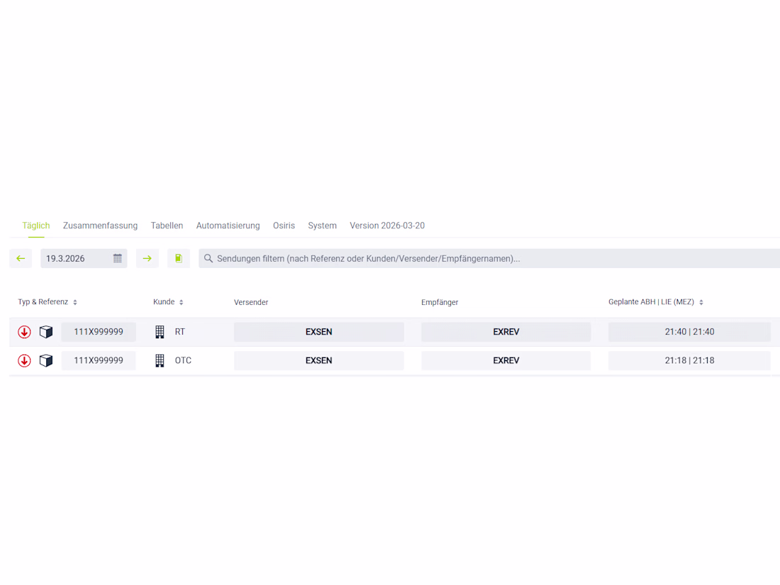Open reference 111X999999 in RT row
The height and width of the screenshot is (585, 780).
click(x=99, y=332)
